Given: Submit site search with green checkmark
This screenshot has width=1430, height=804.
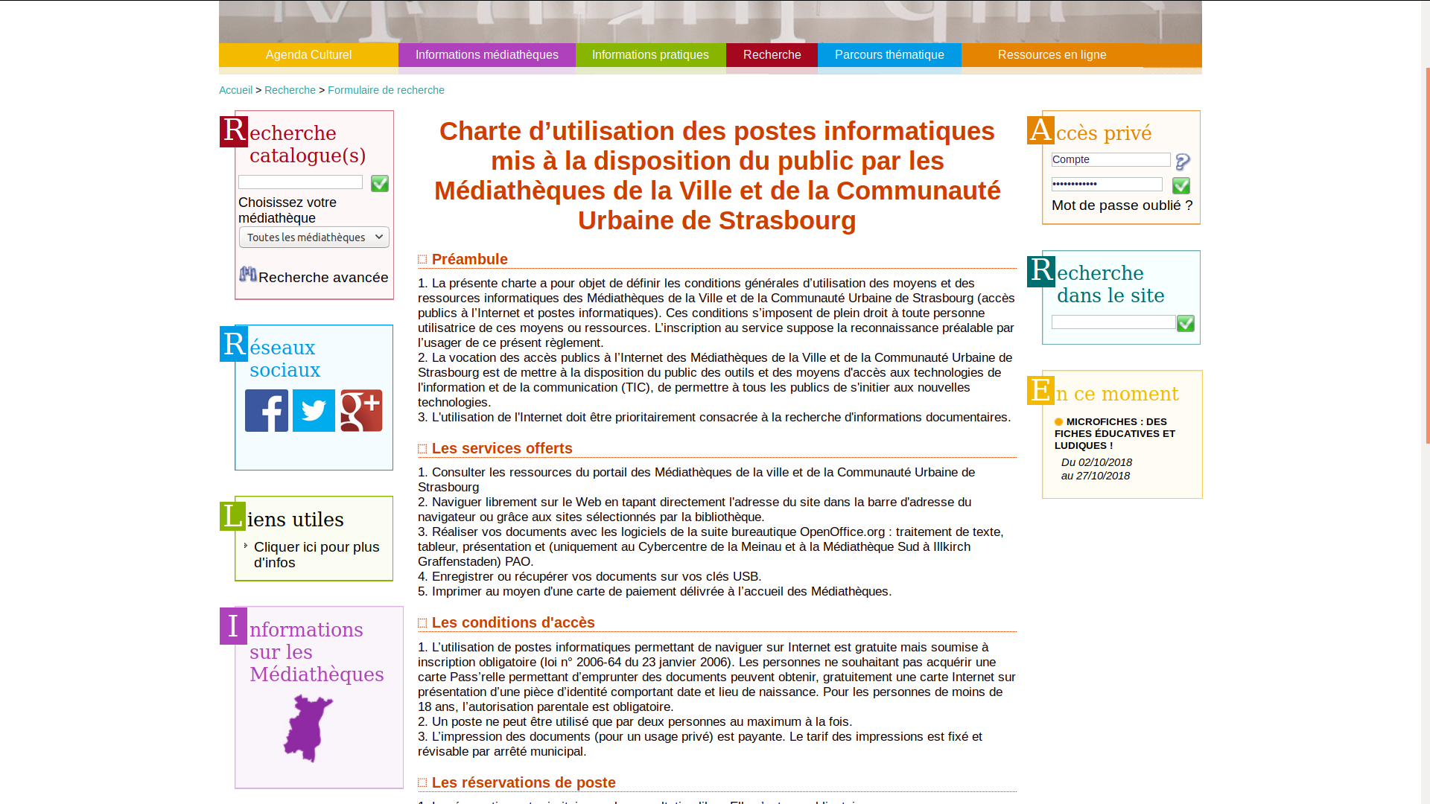Looking at the screenshot, I should pos(1186,323).
